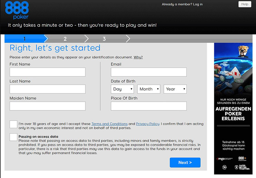The height and width of the screenshot is (178, 256).
Task: Click the Date of Birth label
Action: [123, 81]
